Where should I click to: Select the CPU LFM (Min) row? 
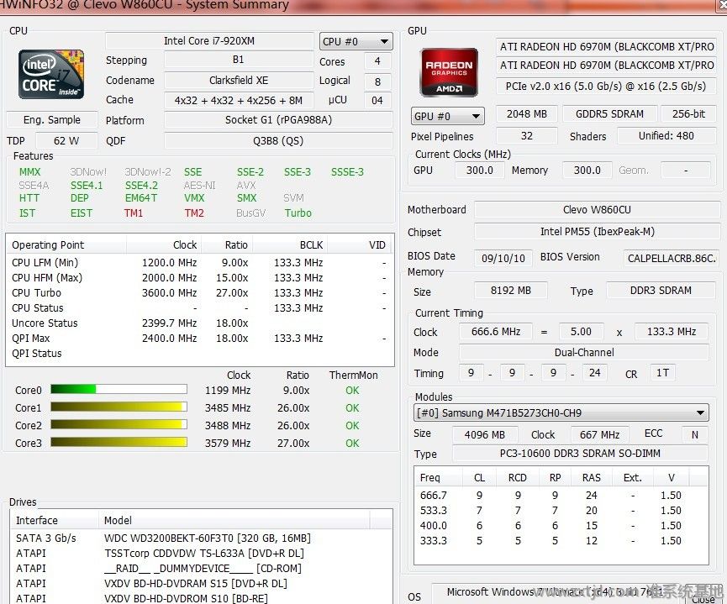point(199,262)
